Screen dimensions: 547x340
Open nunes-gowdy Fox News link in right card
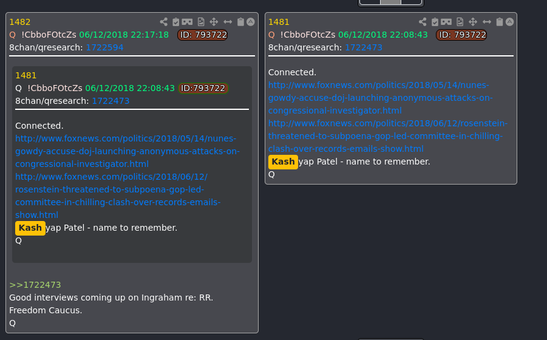click(x=380, y=98)
